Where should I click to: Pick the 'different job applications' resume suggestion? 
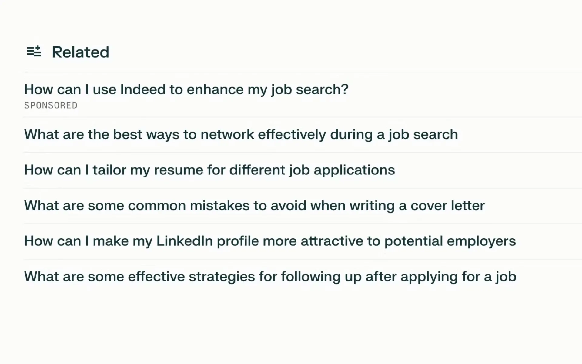tap(209, 170)
